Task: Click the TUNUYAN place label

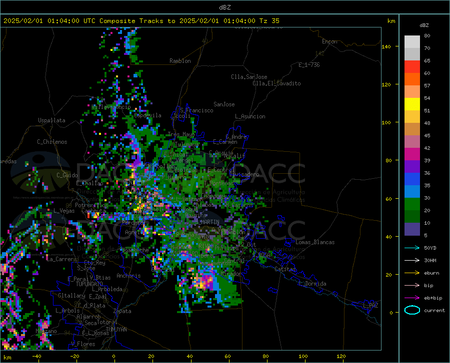Action: (x=116, y=330)
